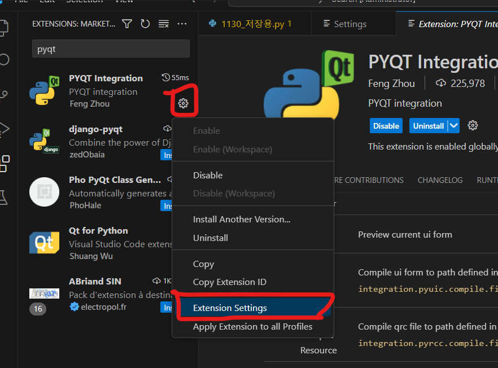Click django-pyqt extension thumbnail
Viewport: 498px width, 368px height.
45,141
